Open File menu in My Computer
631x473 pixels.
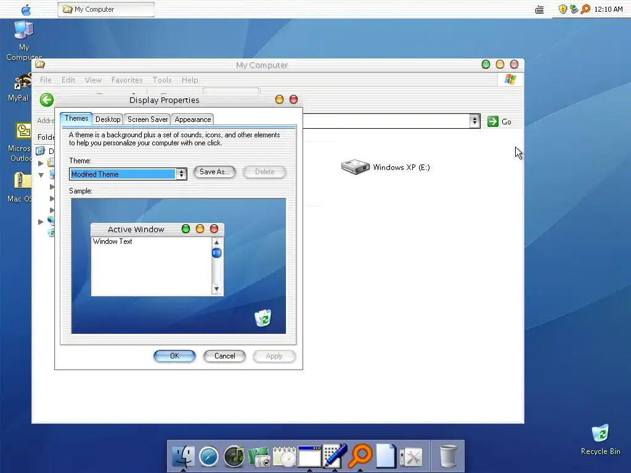(x=46, y=80)
